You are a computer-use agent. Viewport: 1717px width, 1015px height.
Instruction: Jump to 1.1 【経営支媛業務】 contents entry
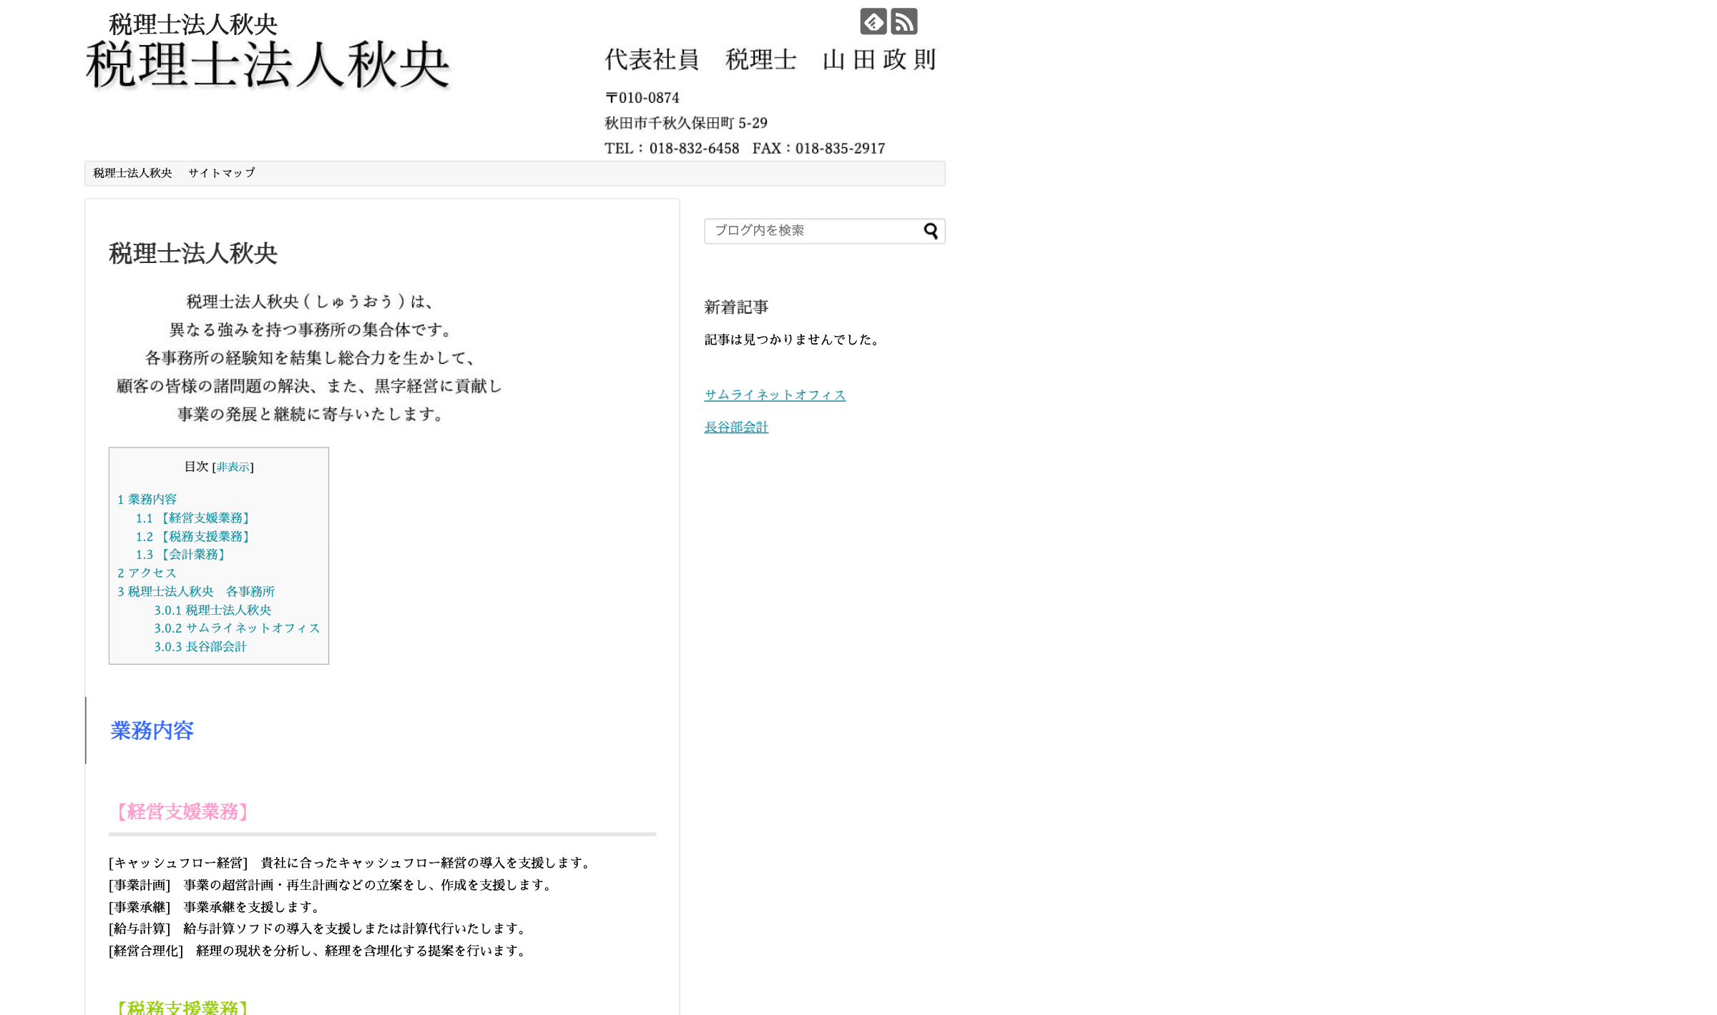pos(192,518)
